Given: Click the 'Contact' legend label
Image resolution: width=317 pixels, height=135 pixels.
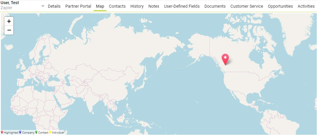Looking at the screenshot, I should coord(43,133).
